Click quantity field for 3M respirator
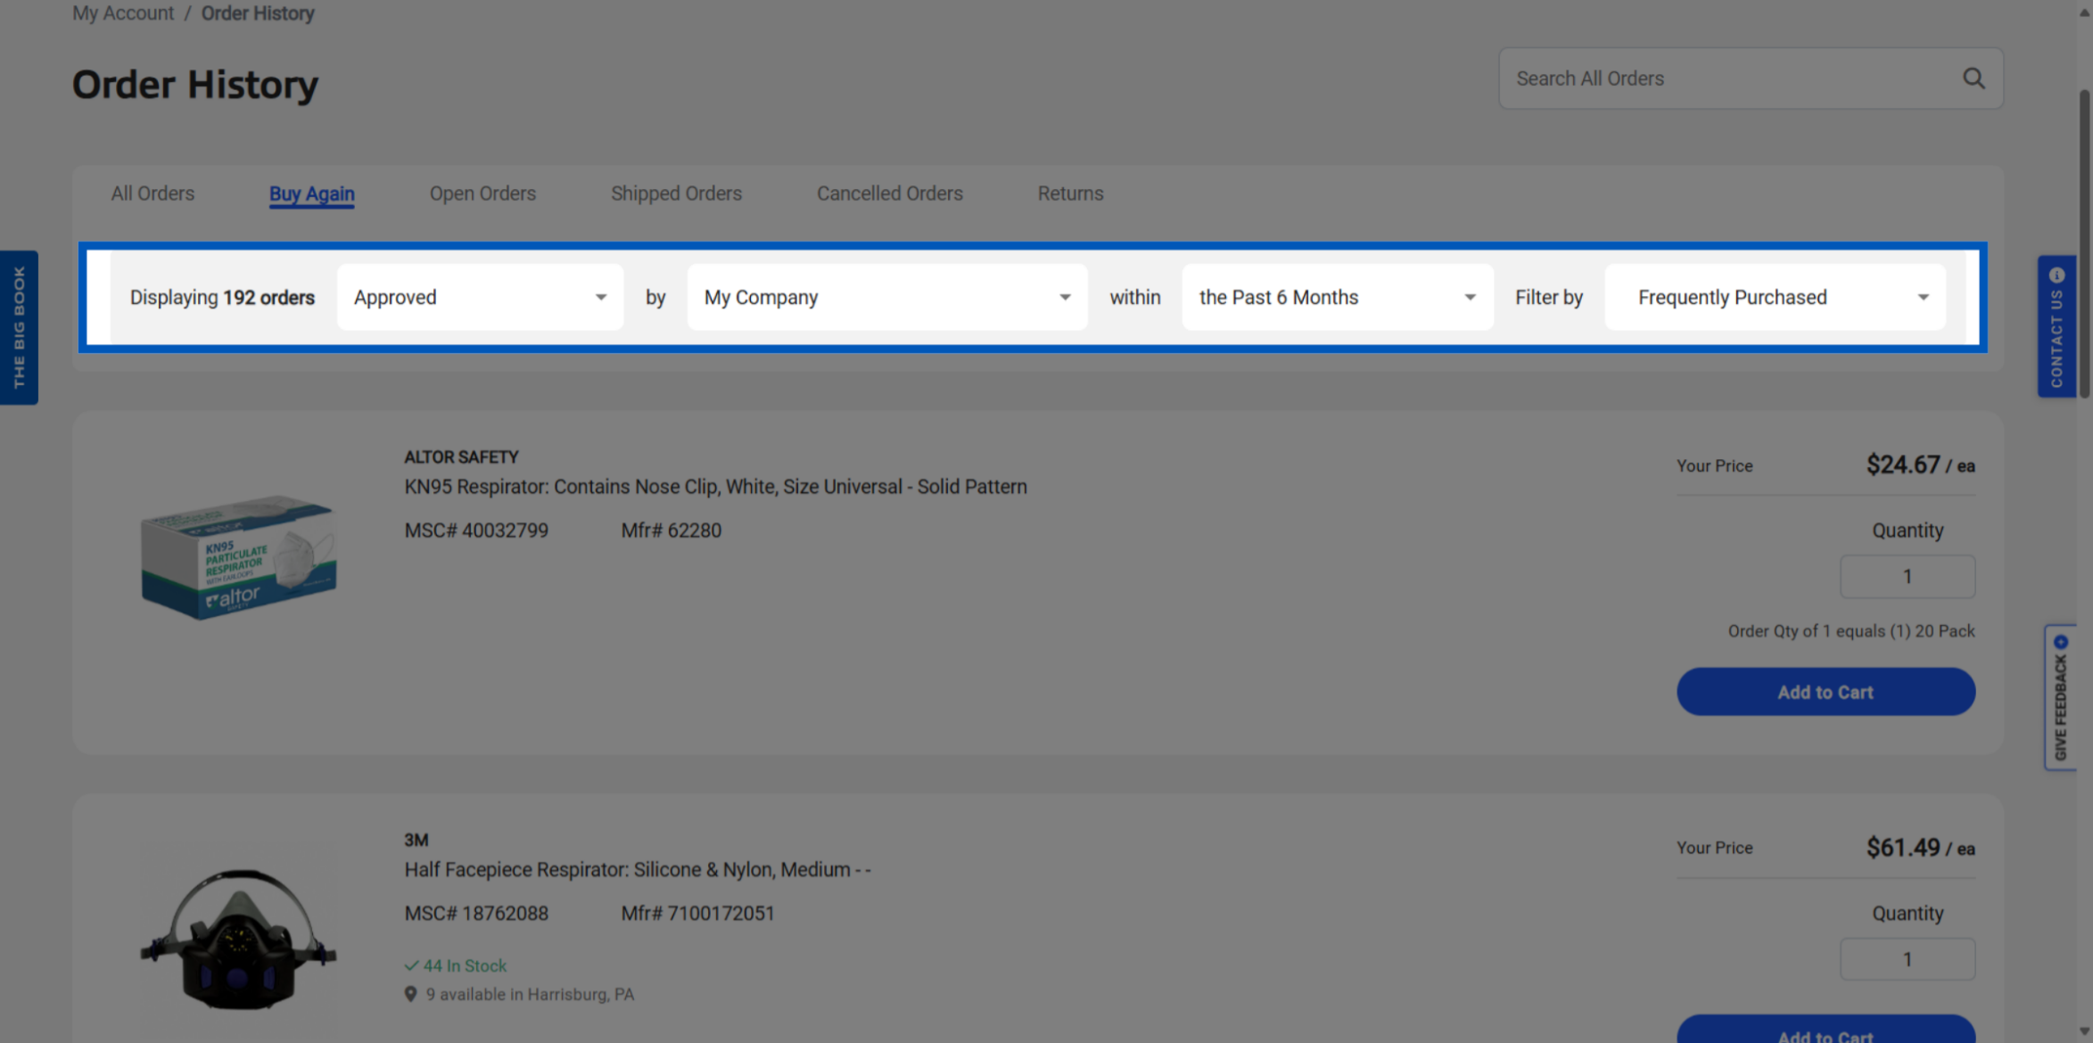 (1908, 959)
